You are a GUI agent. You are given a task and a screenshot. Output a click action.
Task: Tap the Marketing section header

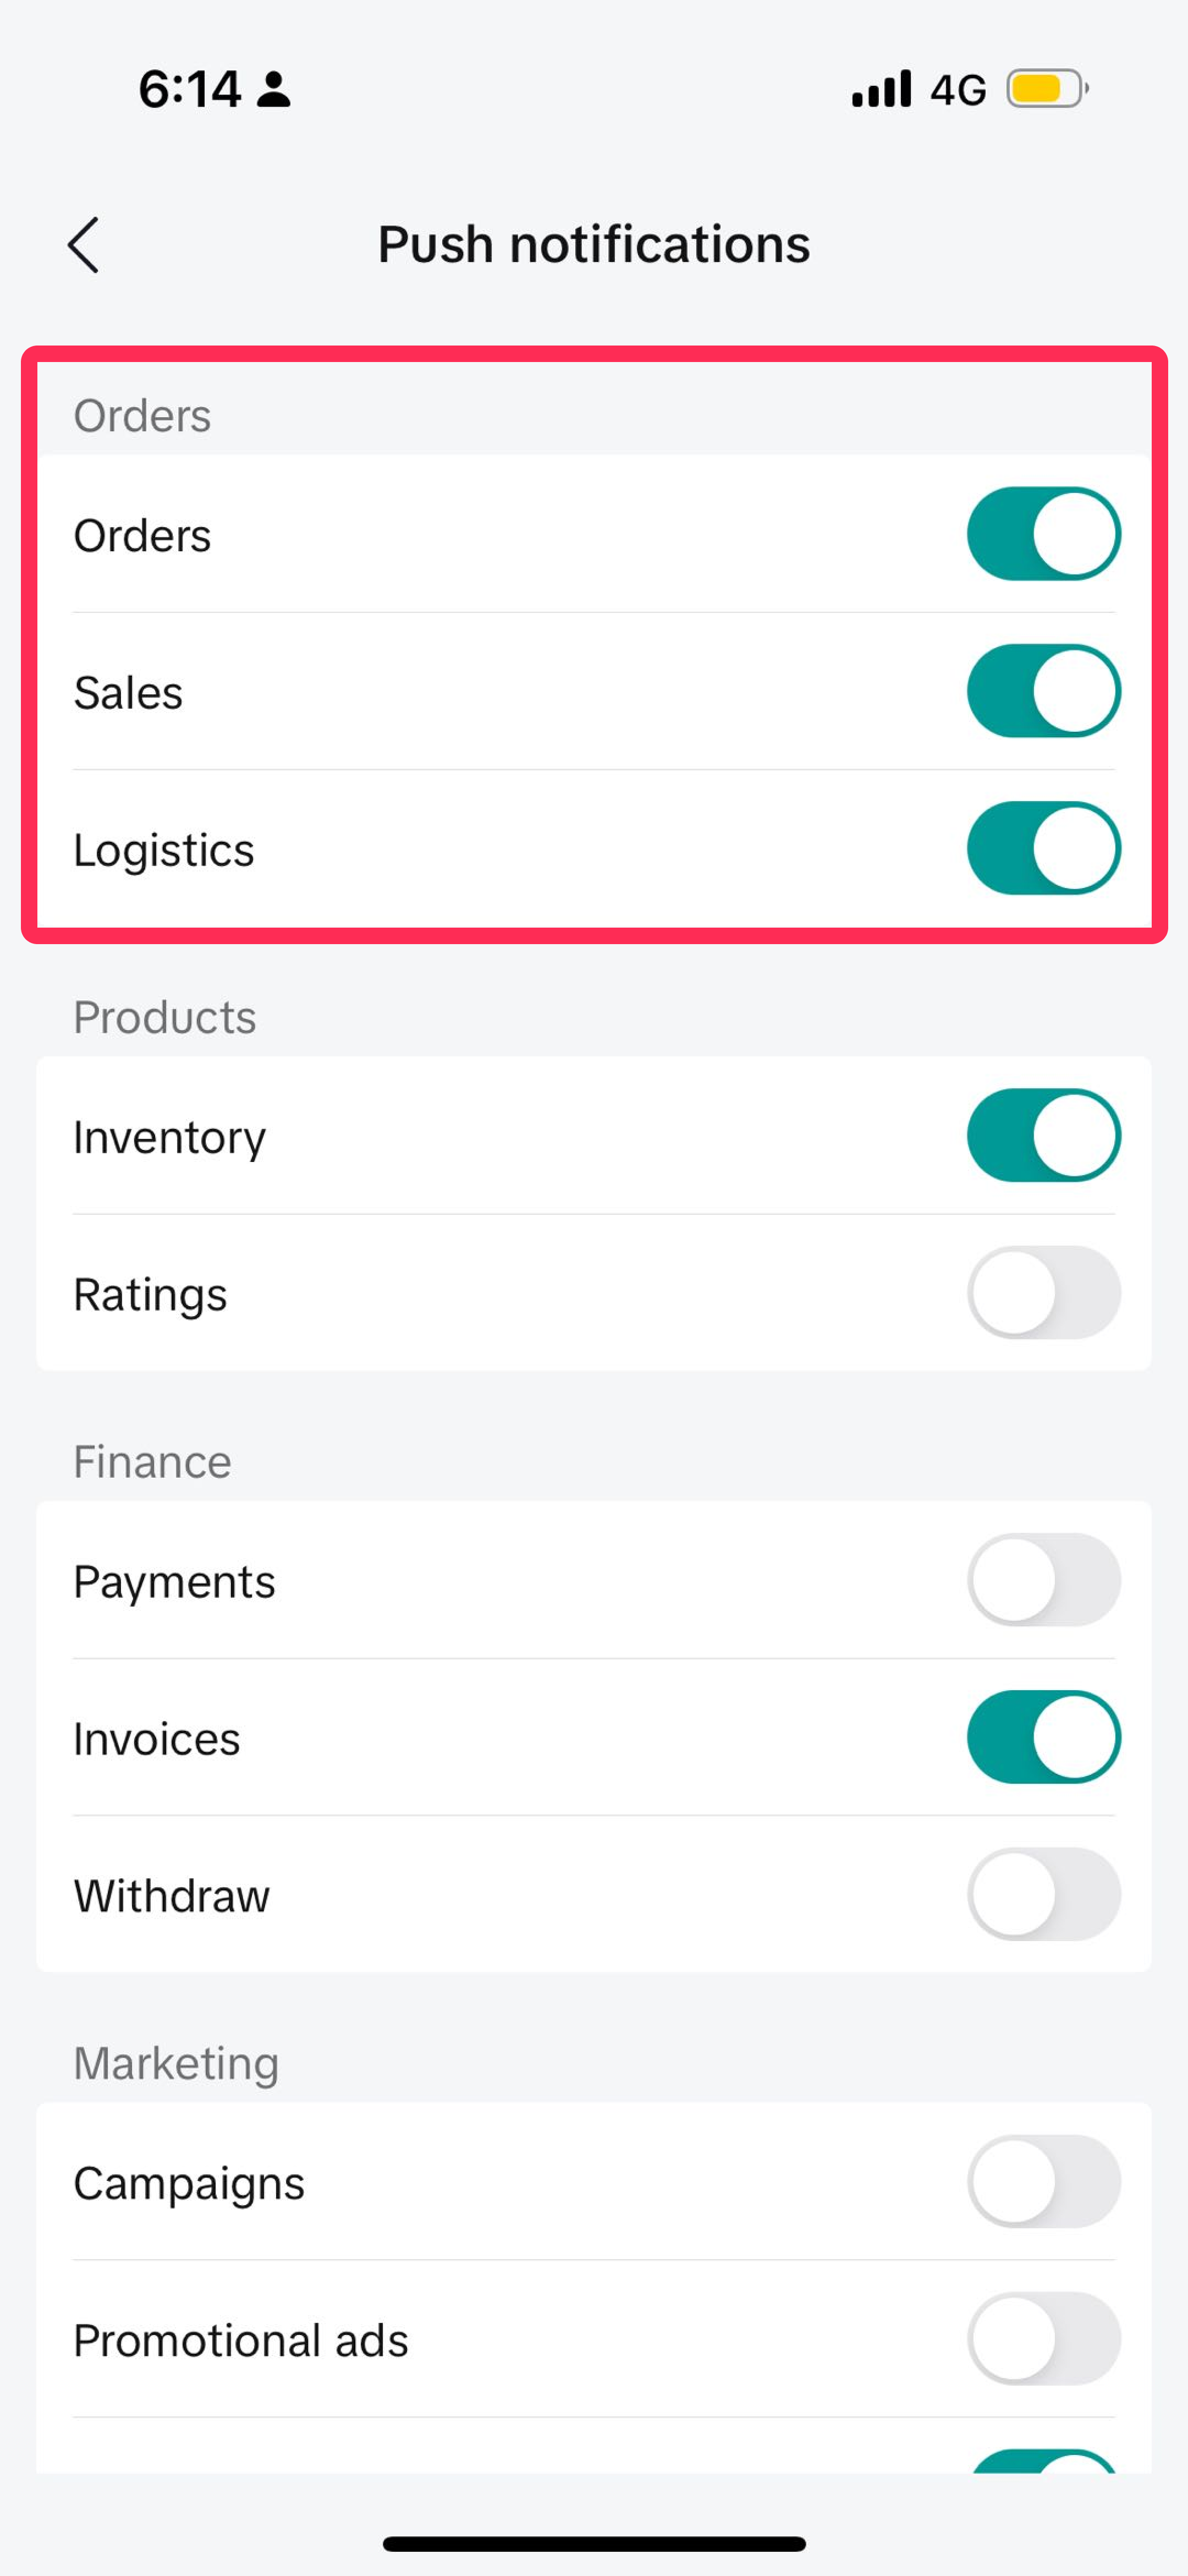coord(176,2063)
